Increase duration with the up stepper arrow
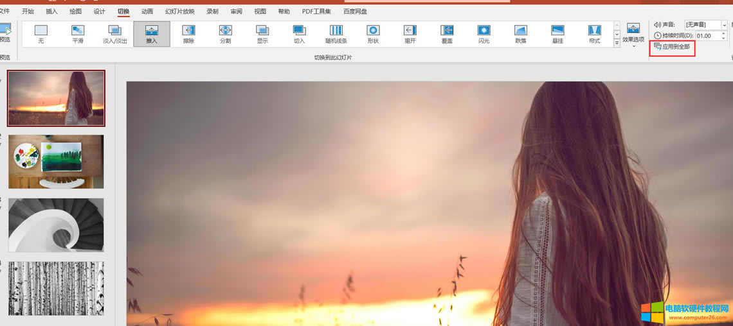 click(724, 33)
